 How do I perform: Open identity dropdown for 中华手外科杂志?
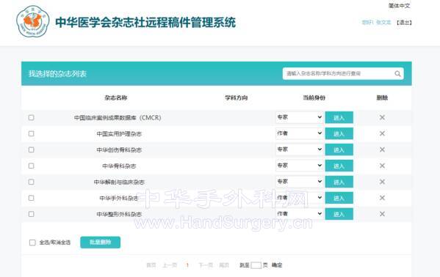tap(299, 197)
